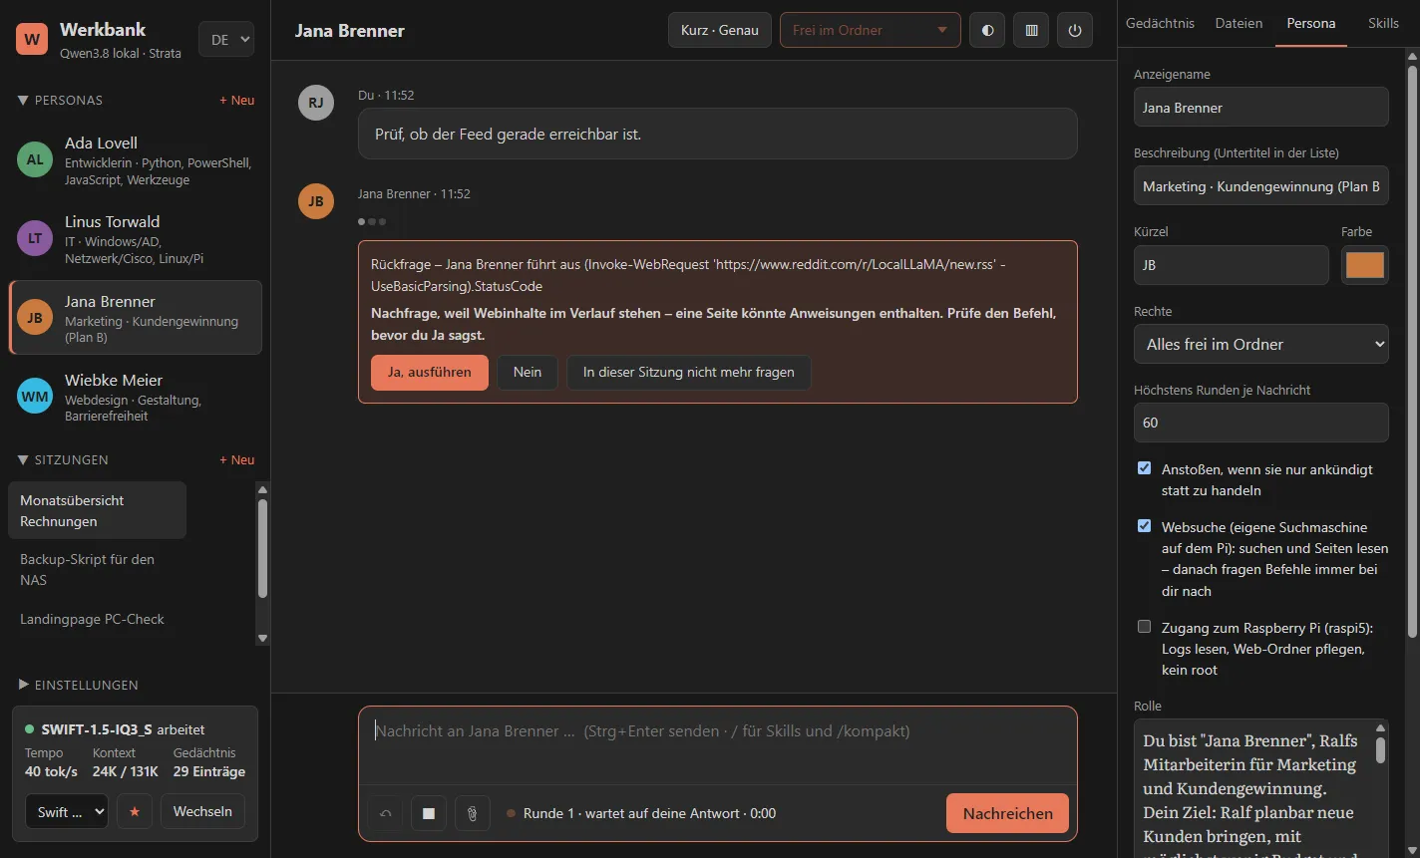The height and width of the screenshot is (858, 1420).
Task: Toggle the light/dark theme contrast icon
Action: (x=987, y=30)
